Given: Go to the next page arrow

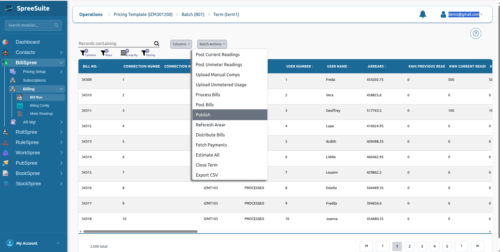Looking at the screenshot, I should coord(461,246).
